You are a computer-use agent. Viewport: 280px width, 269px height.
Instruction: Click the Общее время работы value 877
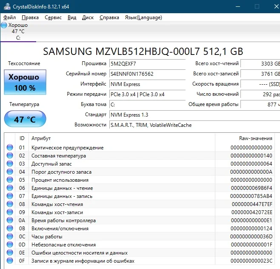[x=260, y=104]
